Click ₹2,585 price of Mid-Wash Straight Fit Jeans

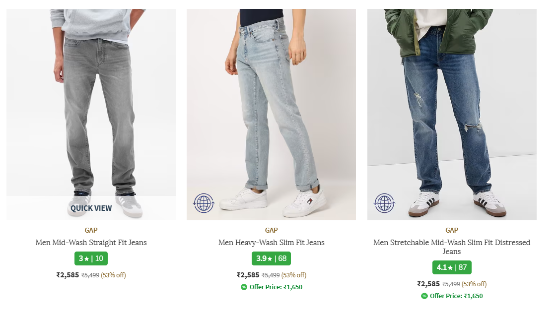(68, 275)
